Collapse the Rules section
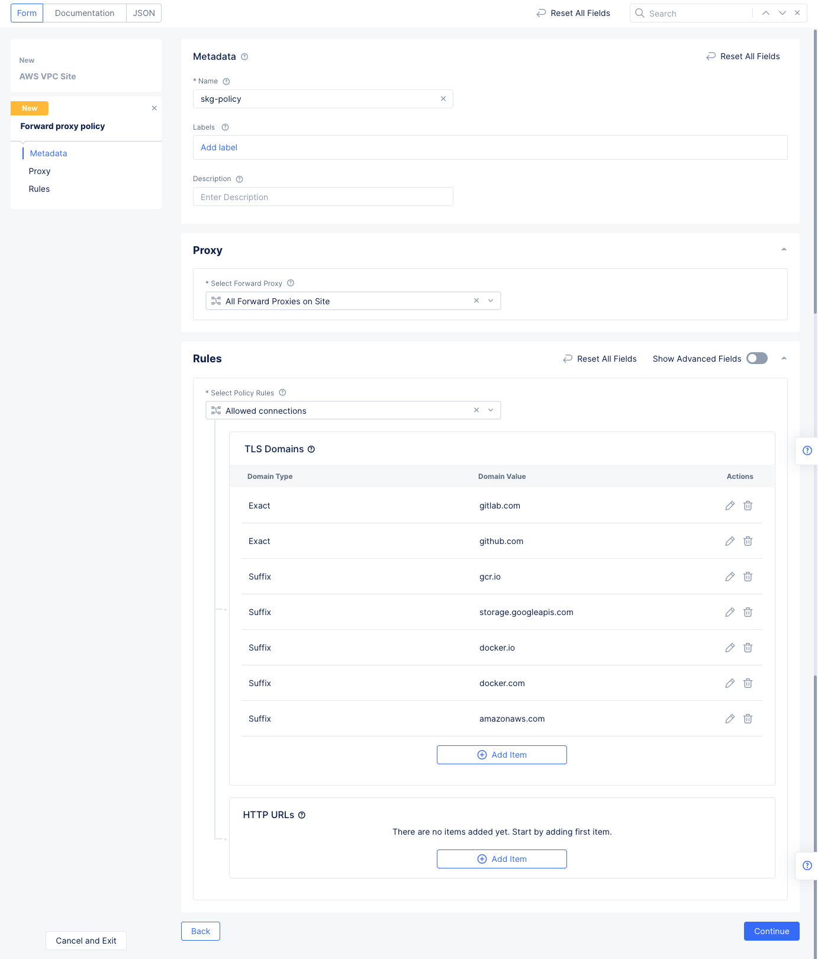Viewport: 818px width, 959px height. [784, 359]
